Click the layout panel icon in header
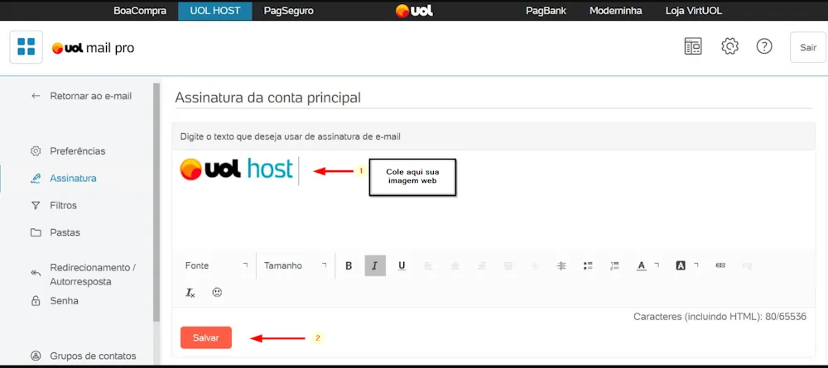Screen dimensions: 828x368 (693, 46)
